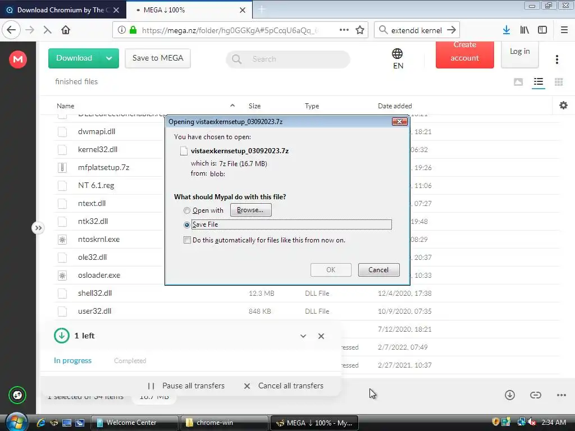This screenshot has width=575, height=431.
Task: Open Download button dropdown arrow
Action: 109,58
